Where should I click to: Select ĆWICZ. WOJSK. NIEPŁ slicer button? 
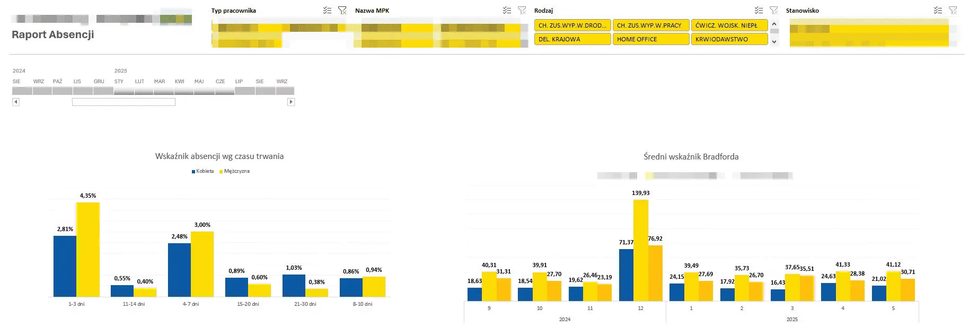pos(729,25)
